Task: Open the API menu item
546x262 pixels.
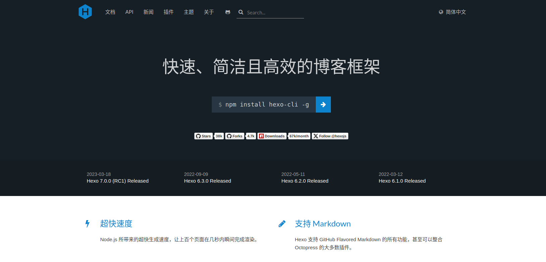Action: tap(129, 12)
